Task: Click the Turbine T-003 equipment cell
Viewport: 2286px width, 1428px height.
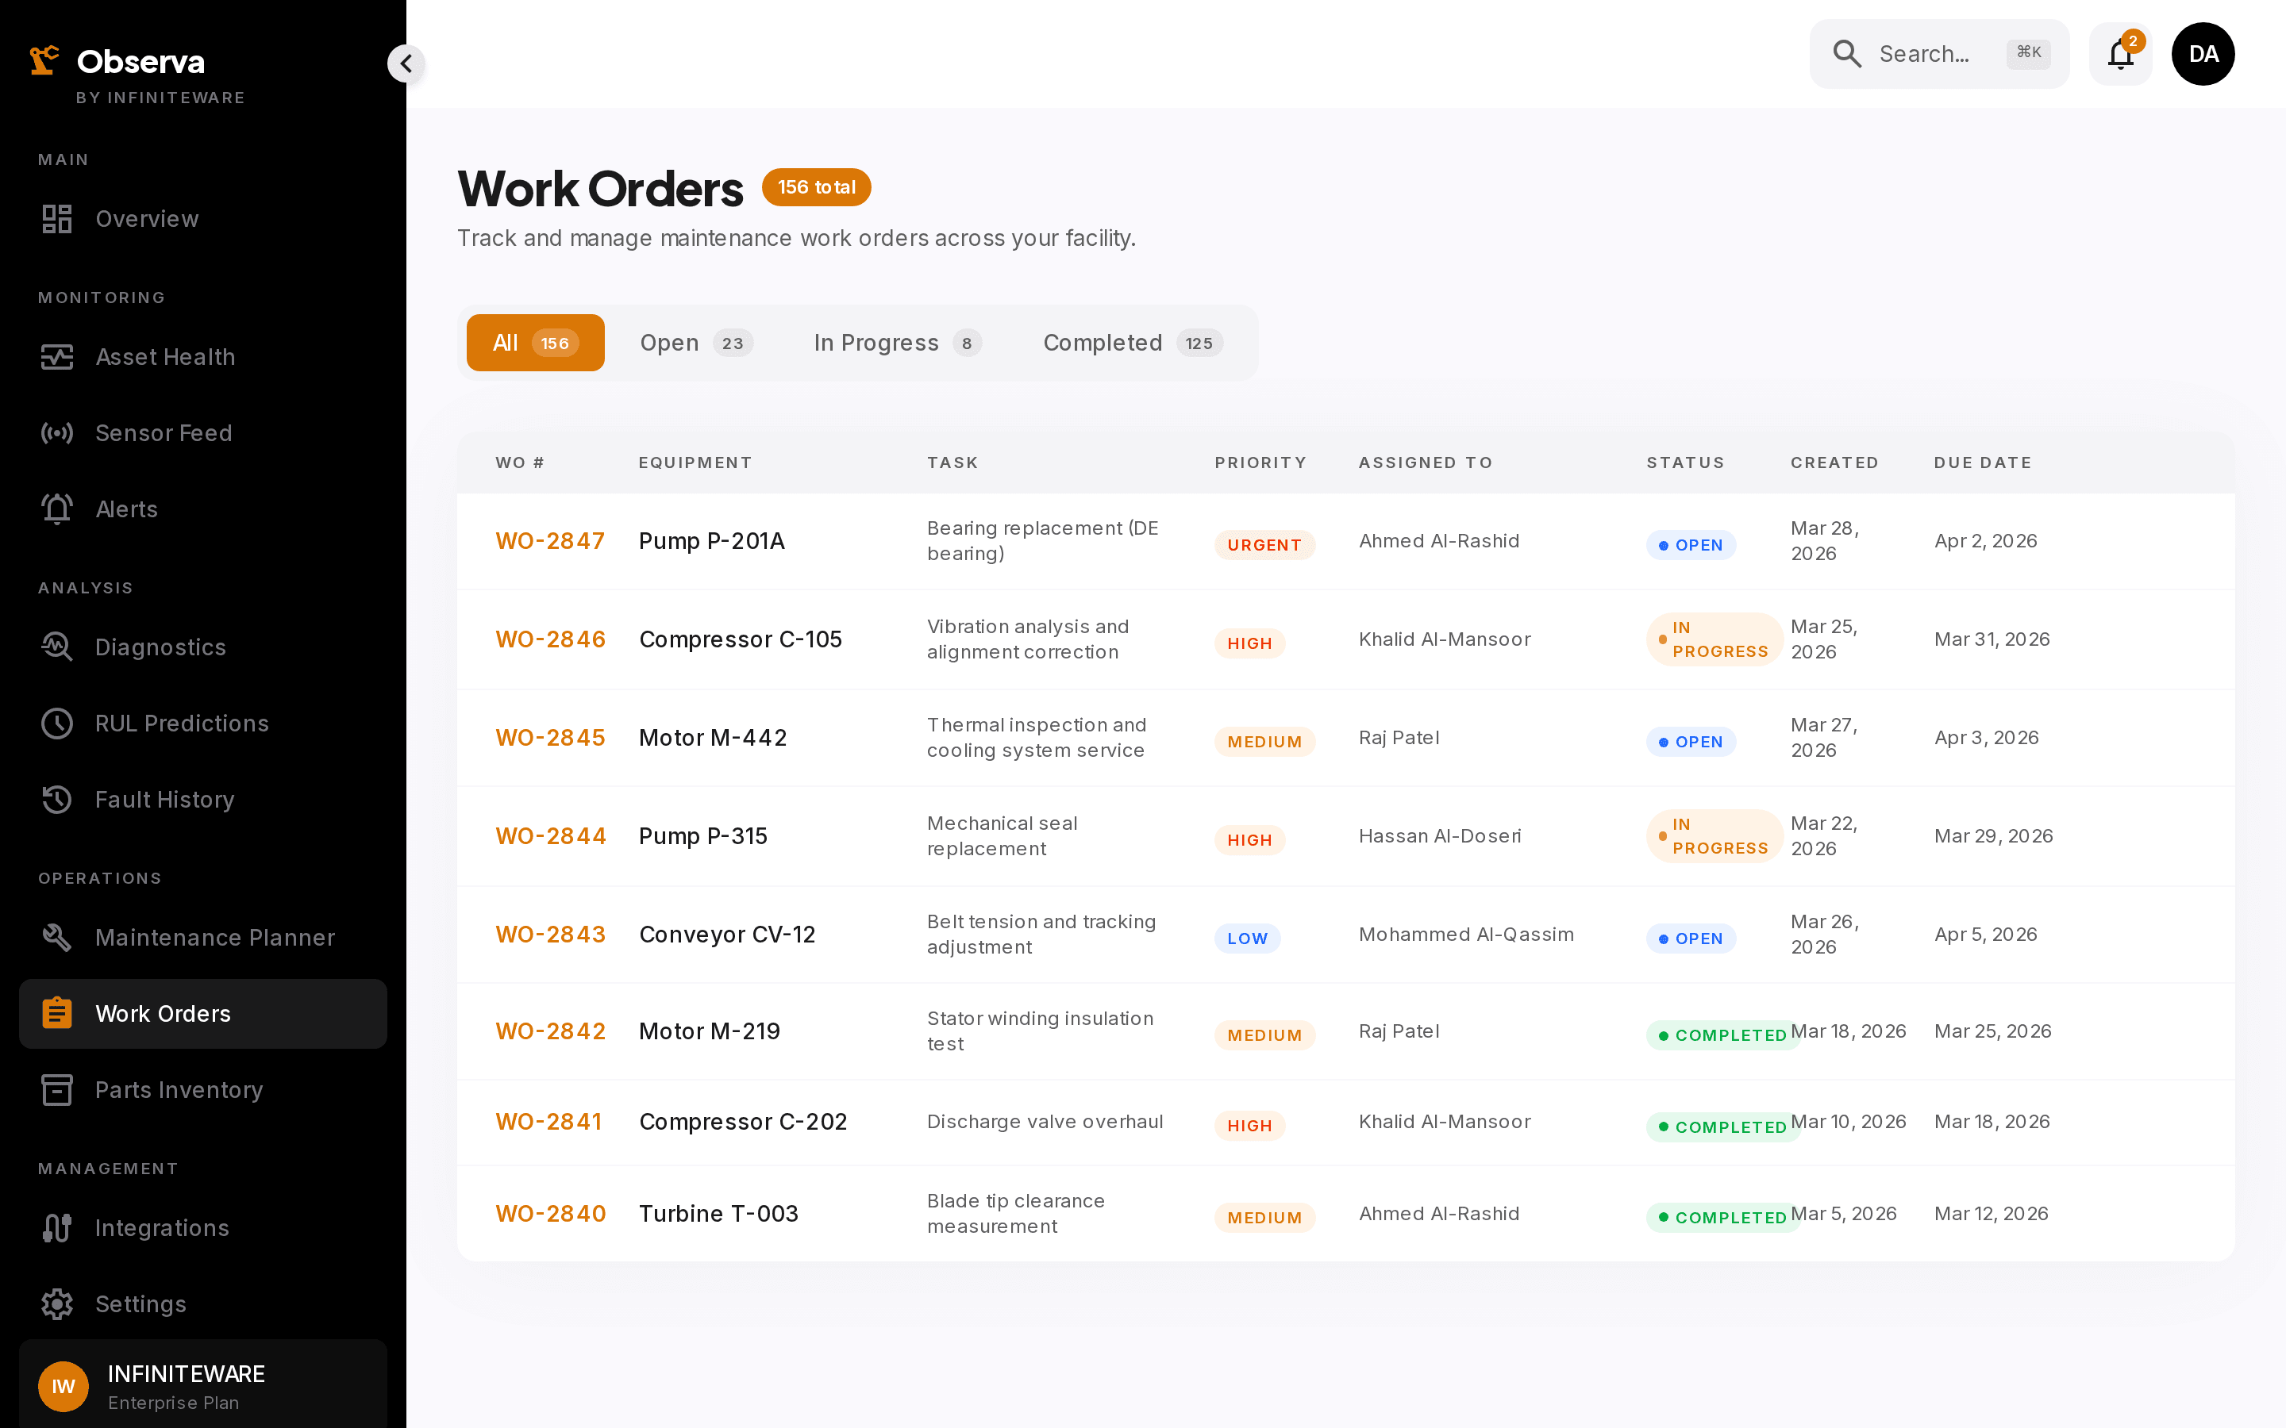Action: [718, 1214]
